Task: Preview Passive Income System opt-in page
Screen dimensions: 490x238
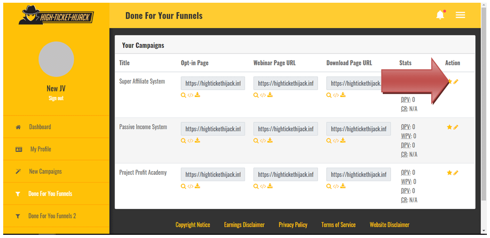Action: pos(183,141)
